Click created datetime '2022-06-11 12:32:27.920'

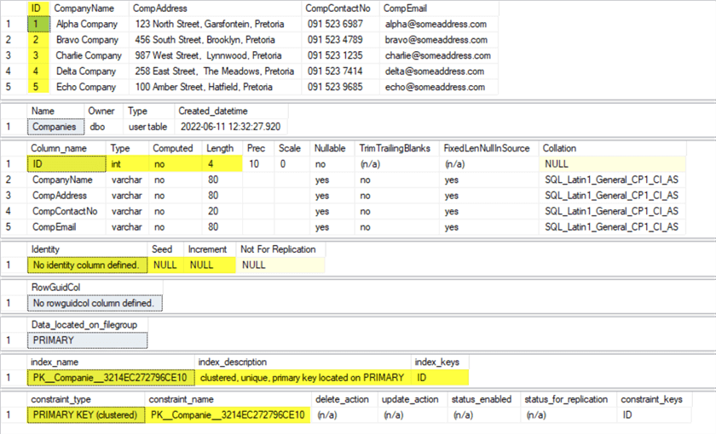231,127
